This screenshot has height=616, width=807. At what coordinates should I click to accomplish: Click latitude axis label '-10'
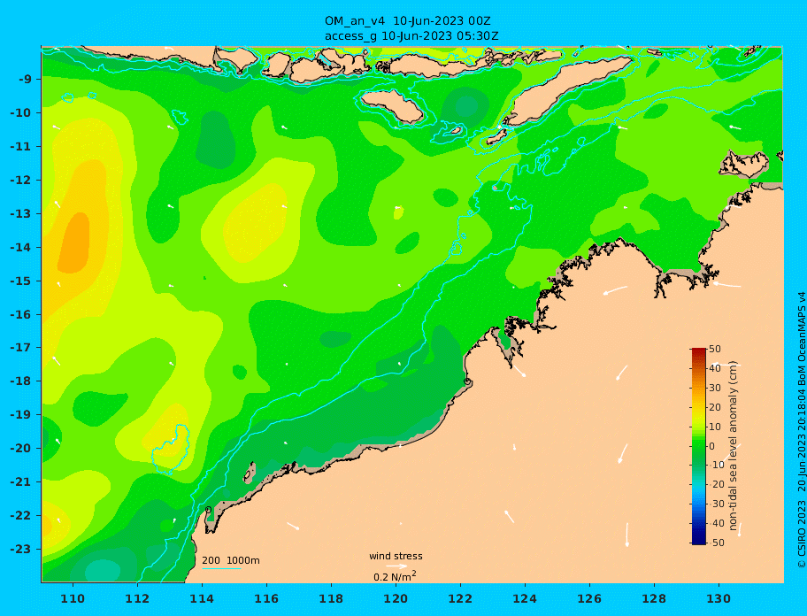pyautogui.click(x=20, y=112)
